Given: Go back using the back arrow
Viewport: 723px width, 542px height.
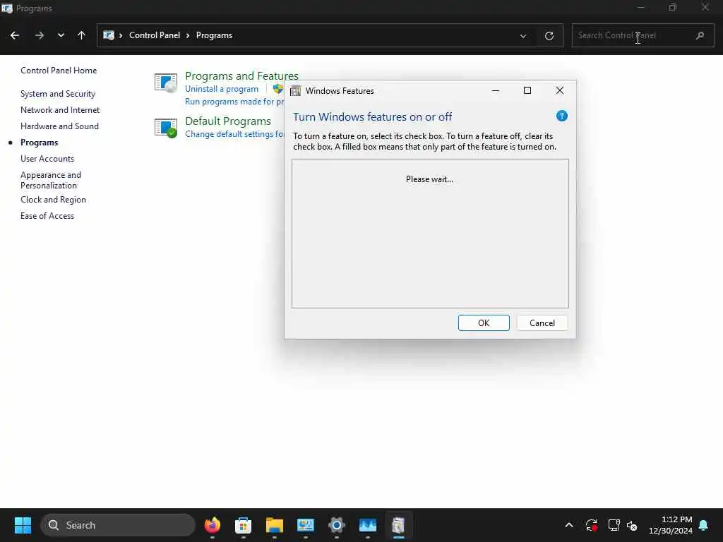Looking at the screenshot, I should (x=15, y=35).
